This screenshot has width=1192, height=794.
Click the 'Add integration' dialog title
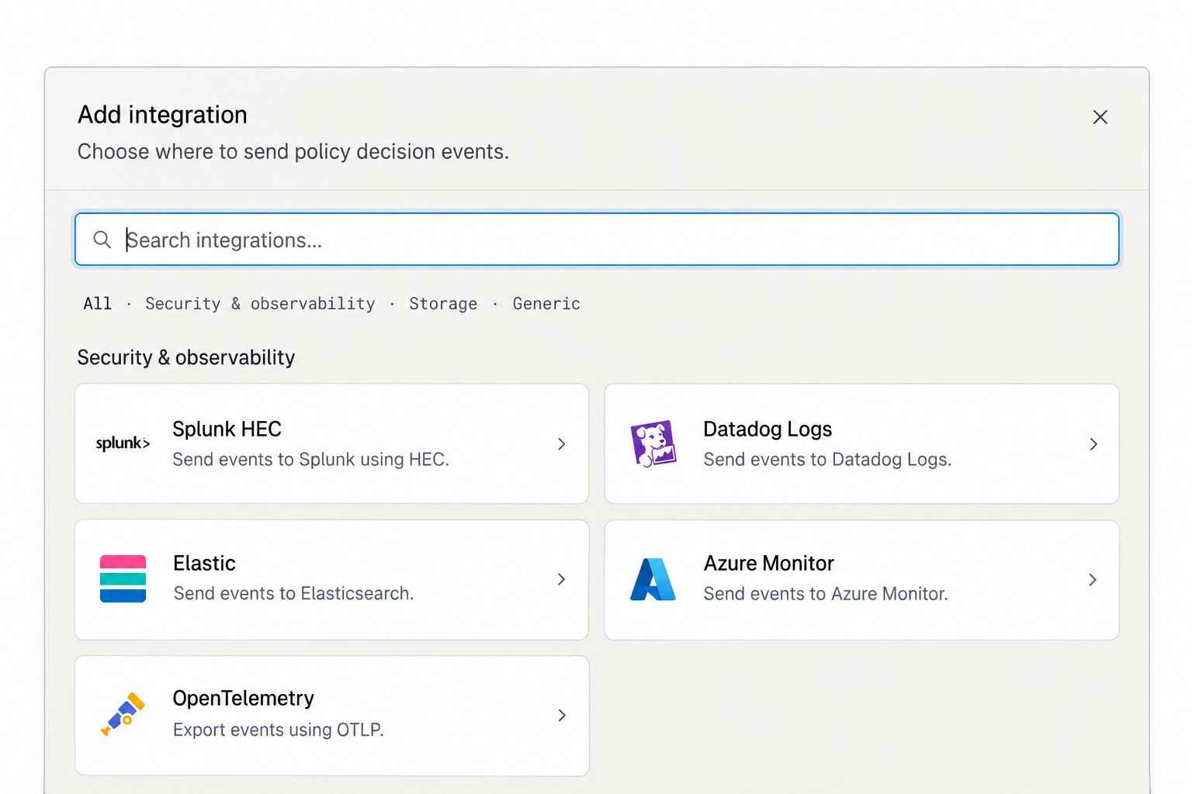coord(162,115)
